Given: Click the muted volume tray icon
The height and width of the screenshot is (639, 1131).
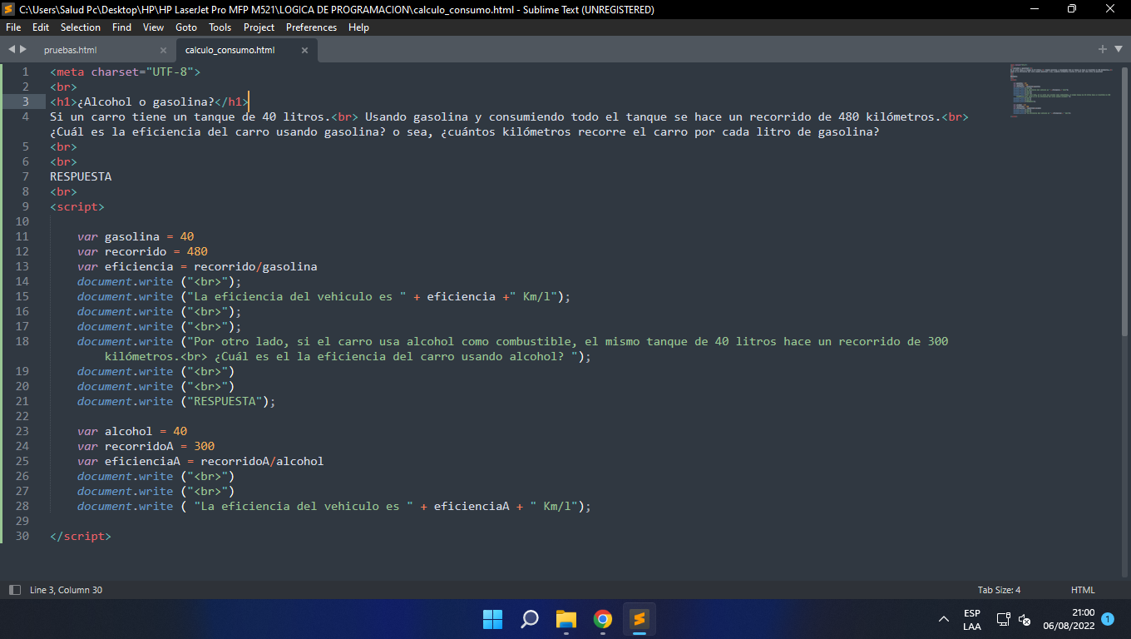Looking at the screenshot, I should (1025, 620).
